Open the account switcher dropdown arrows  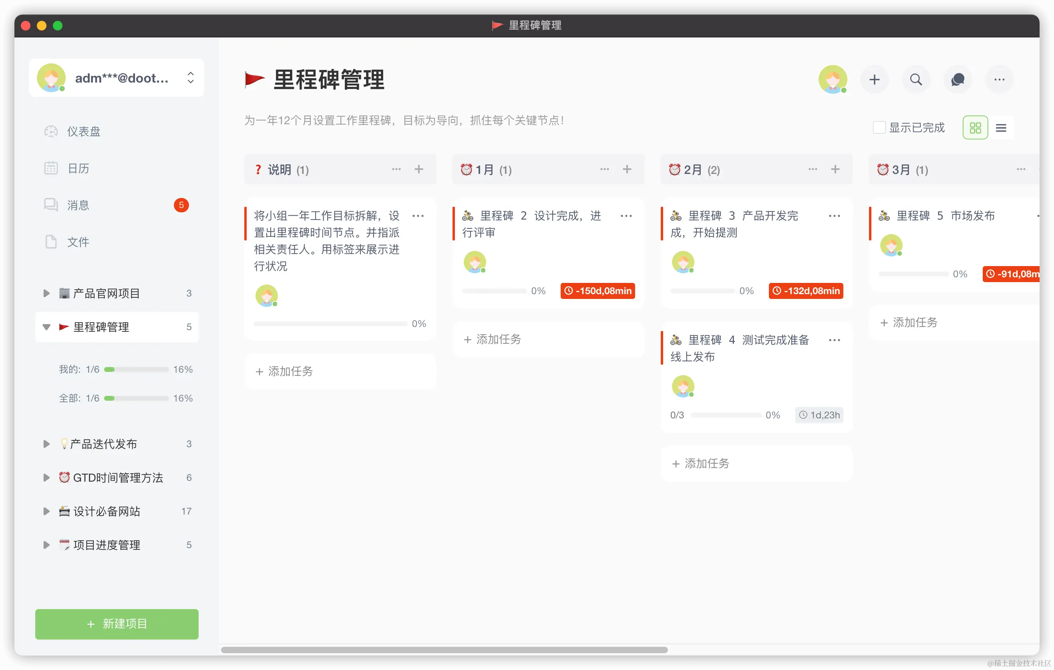pyautogui.click(x=190, y=77)
